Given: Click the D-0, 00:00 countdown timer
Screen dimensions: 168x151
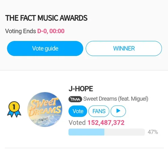Looking at the screenshot, I should pyautogui.click(x=51, y=31).
